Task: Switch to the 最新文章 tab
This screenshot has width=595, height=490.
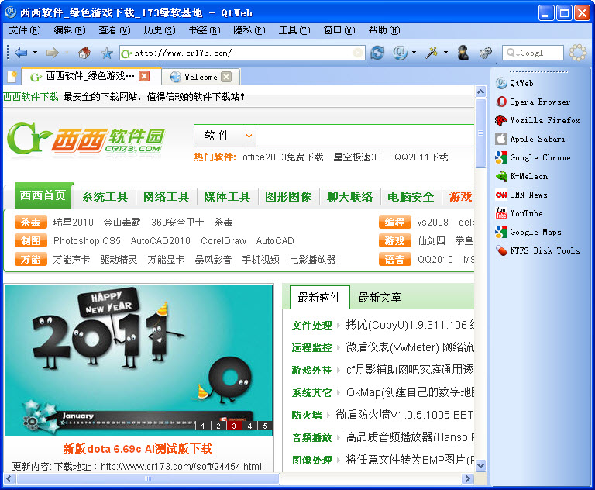Action: [x=380, y=298]
